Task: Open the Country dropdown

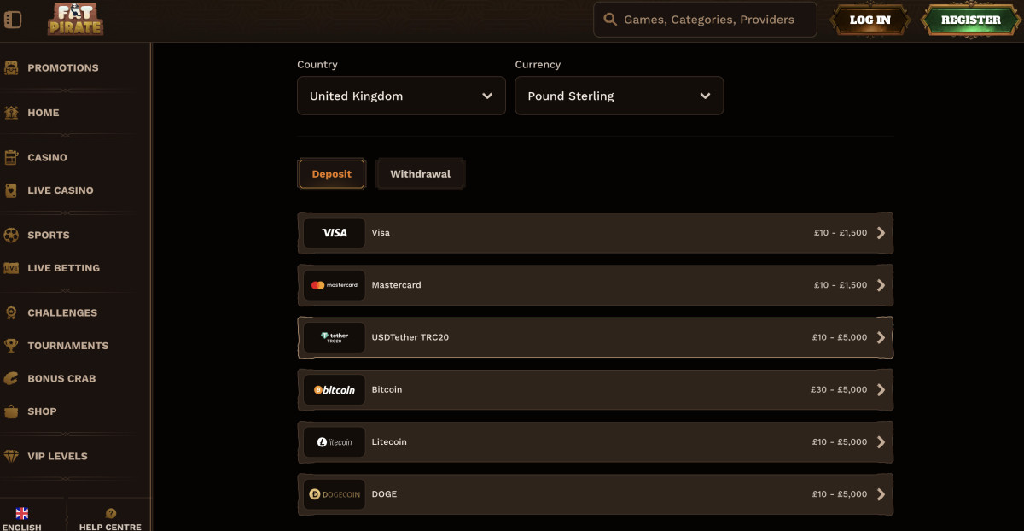Action: tap(401, 96)
